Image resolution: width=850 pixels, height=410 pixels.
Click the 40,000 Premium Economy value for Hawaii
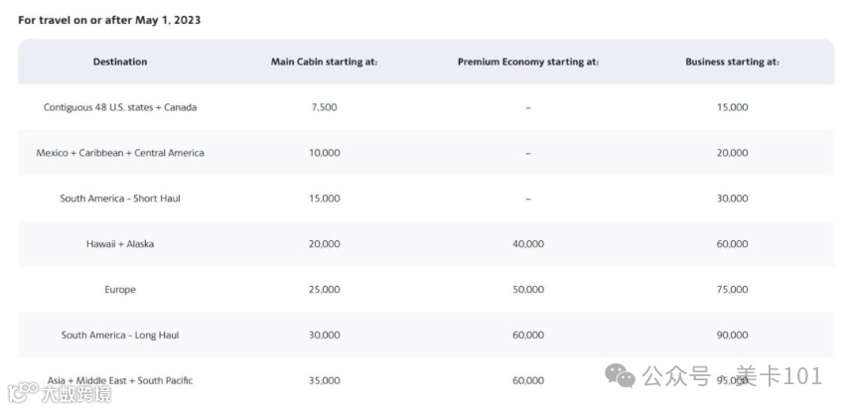coord(527,244)
